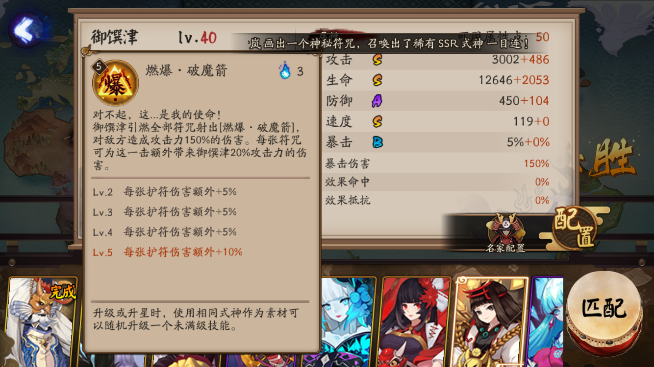Click the S grade badge beside 速度
This screenshot has width=654, height=367.
377,121
